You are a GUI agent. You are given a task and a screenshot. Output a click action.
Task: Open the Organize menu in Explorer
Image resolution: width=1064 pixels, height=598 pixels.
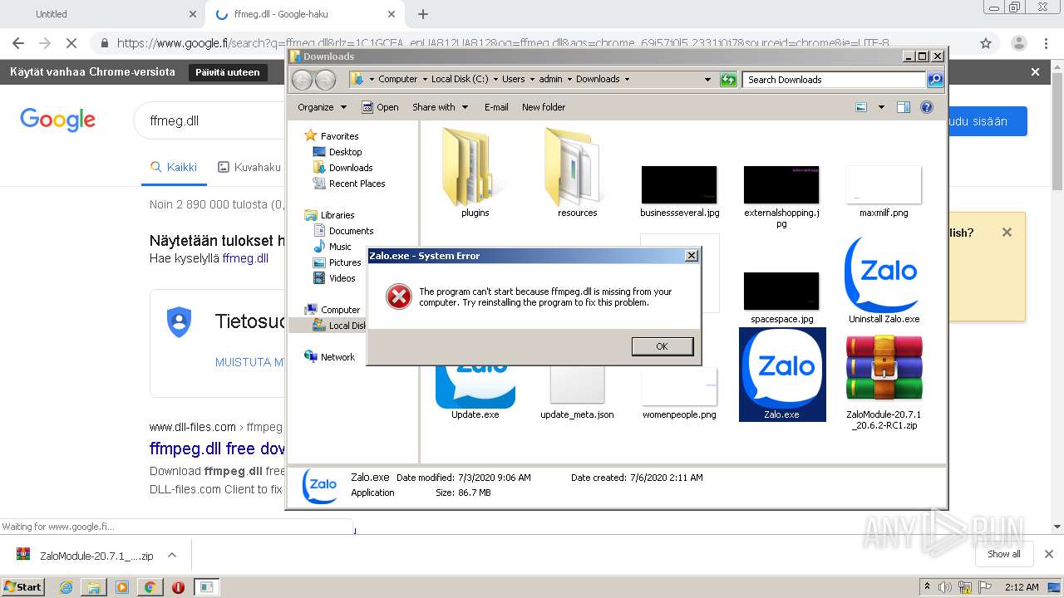322,107
